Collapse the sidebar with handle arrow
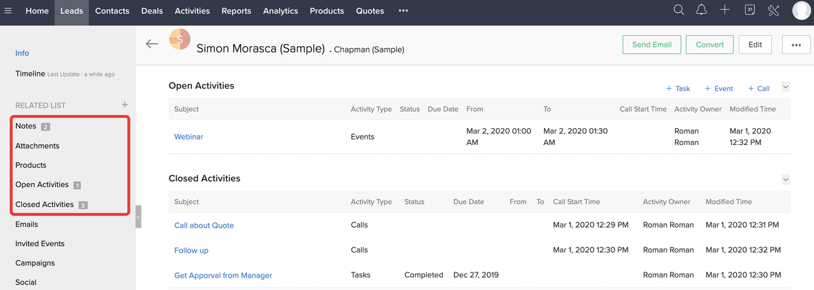The width and height of the screenshot is (814, 290). click(138, 217)
